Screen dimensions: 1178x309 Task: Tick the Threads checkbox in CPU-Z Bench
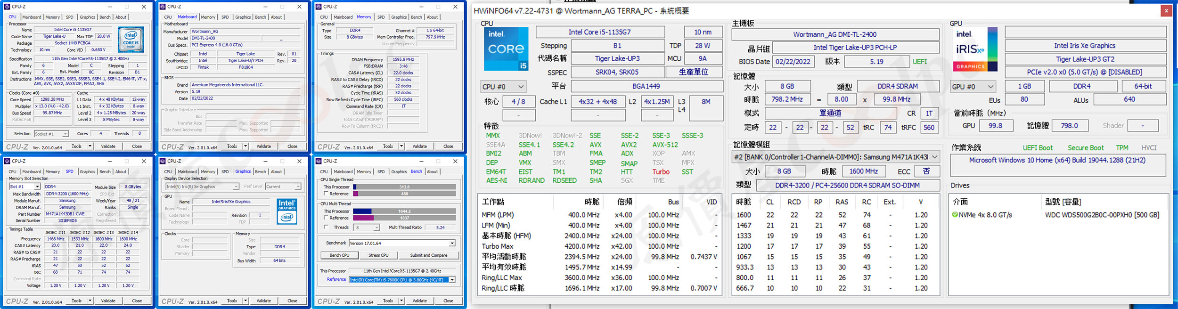coord(326,228)
